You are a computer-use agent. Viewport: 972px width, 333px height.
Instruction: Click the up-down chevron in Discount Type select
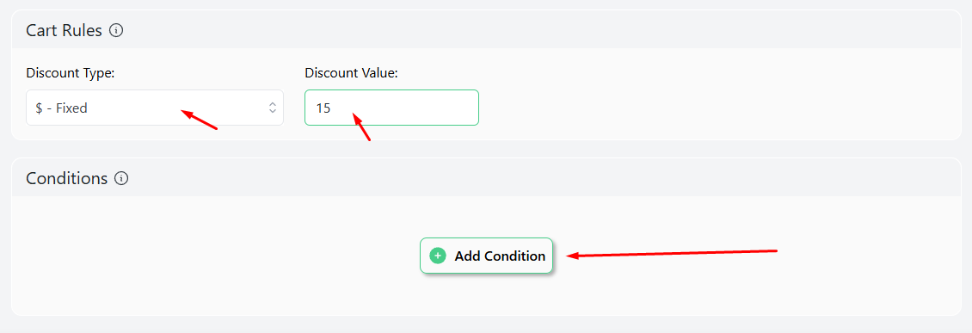(x=272, y=108)
